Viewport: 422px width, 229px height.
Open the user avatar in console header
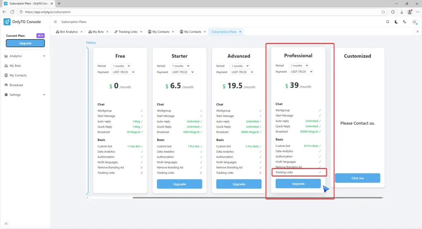(x=415, y=22)
